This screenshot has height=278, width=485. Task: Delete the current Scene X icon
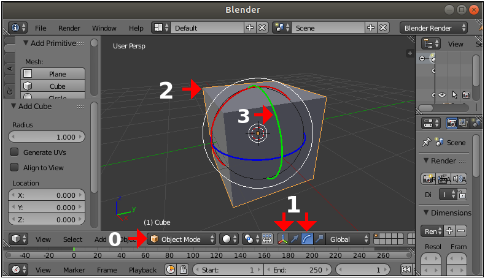coord(383,28)
